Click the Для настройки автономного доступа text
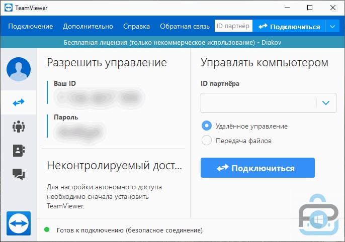The height and width of the screenshot is (242, 345). point(104,196)
